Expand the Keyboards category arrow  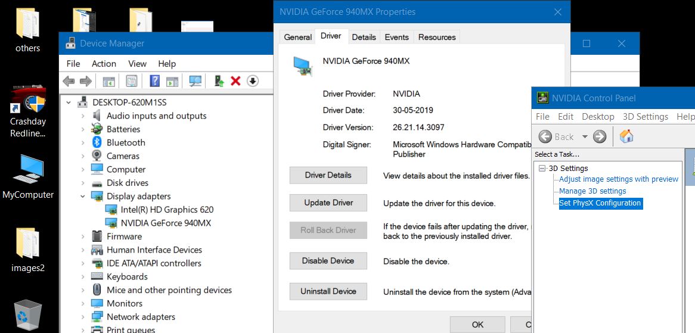pos(82,277)
